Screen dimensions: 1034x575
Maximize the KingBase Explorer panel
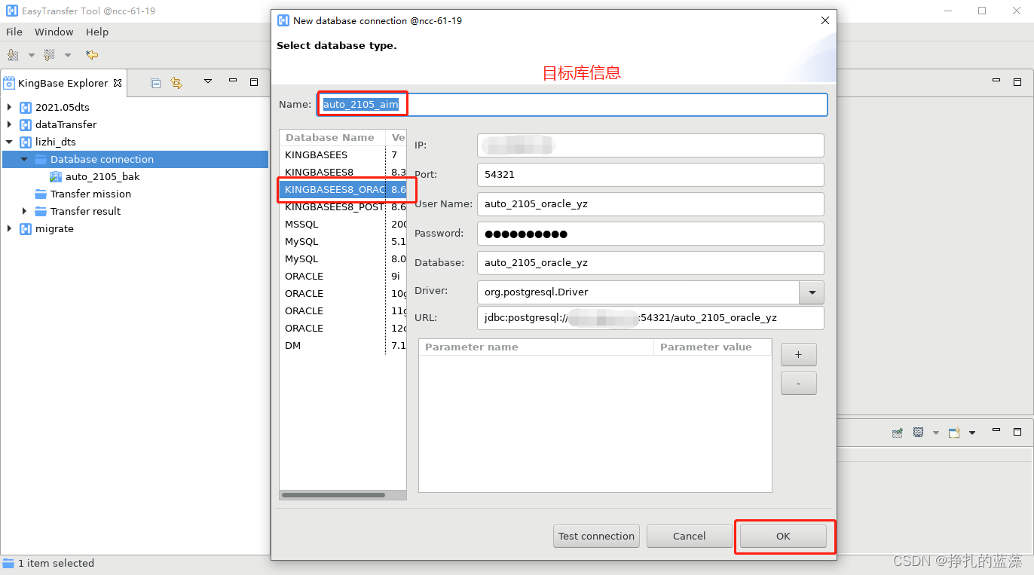click(254, 82)
